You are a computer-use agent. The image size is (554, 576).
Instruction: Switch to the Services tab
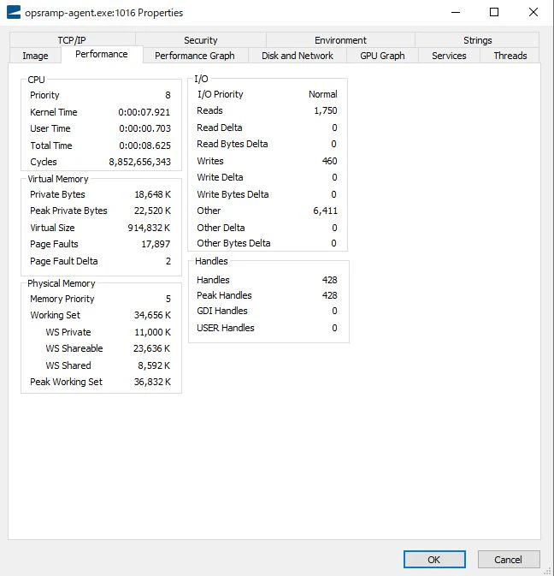point(449,56)
